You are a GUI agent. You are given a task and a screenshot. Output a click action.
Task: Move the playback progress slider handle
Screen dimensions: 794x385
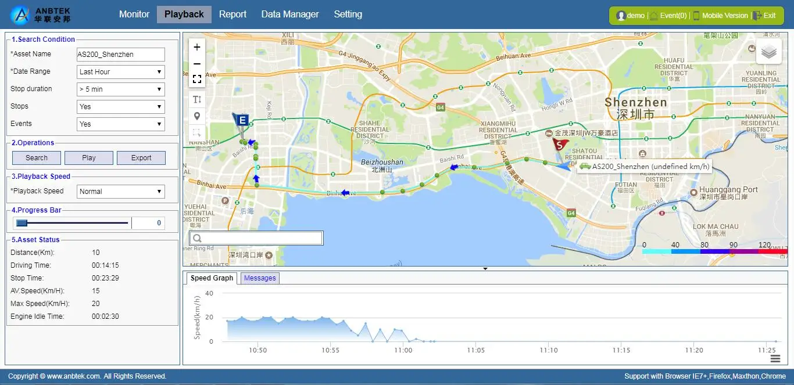[x=22, y=222]
